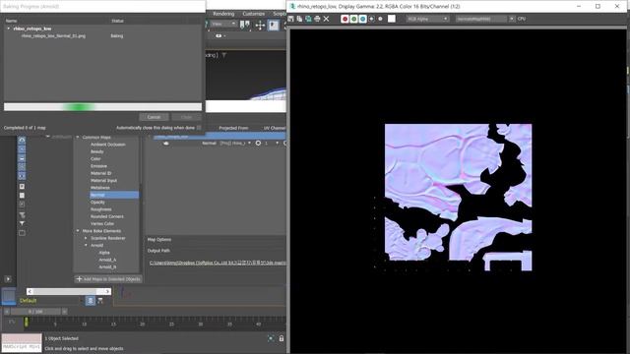Select Material Input map
This screenshot has height=354, width=630.
(103, 180)
